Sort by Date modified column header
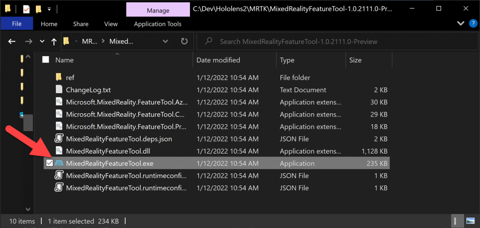The width and height of the screenshot is (480, 228). coord(218,60)
